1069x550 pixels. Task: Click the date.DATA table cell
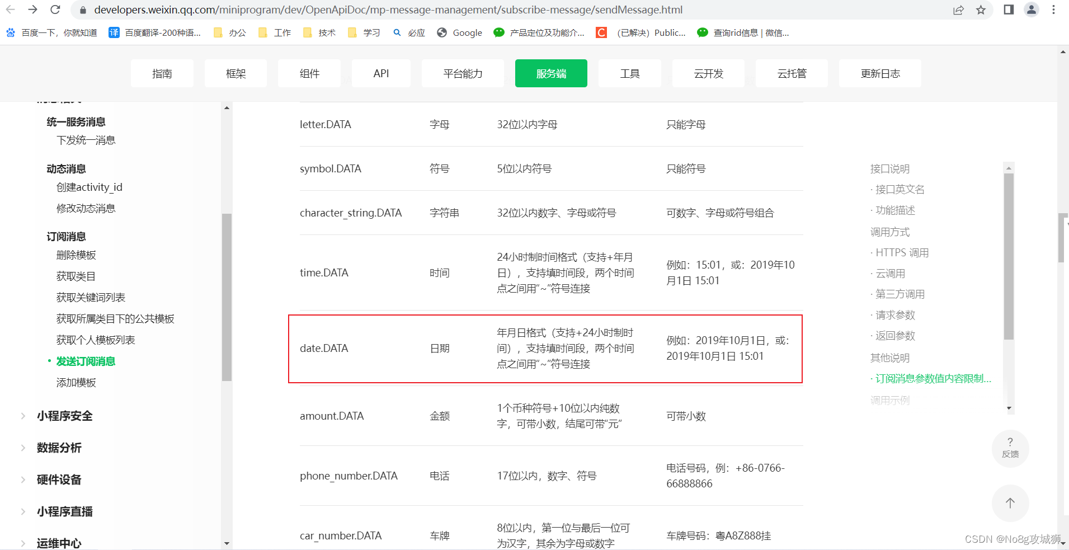pyautogui.click(x=324, y=348)
